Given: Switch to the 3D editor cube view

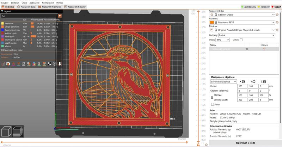Looking at the screenshot, I should coord(6,131).
